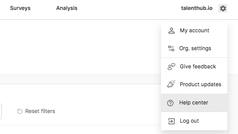Image resolution: width=238 pixels, height=134 pixels.
Task: Switch to the Surveys tab
Action: click(x=20, y=8)
